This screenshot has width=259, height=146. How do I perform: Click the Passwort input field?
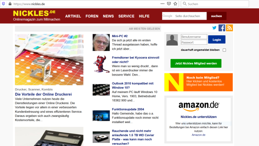[x=194, y=42]
